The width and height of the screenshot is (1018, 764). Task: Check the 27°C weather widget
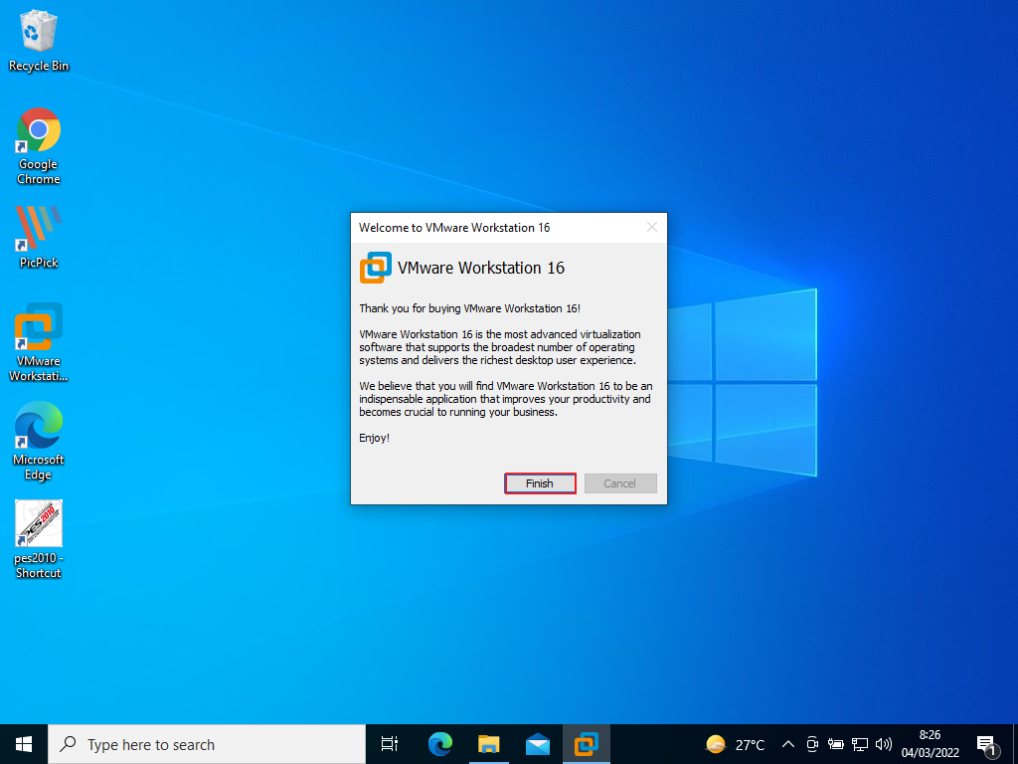[x=736, y=743]
